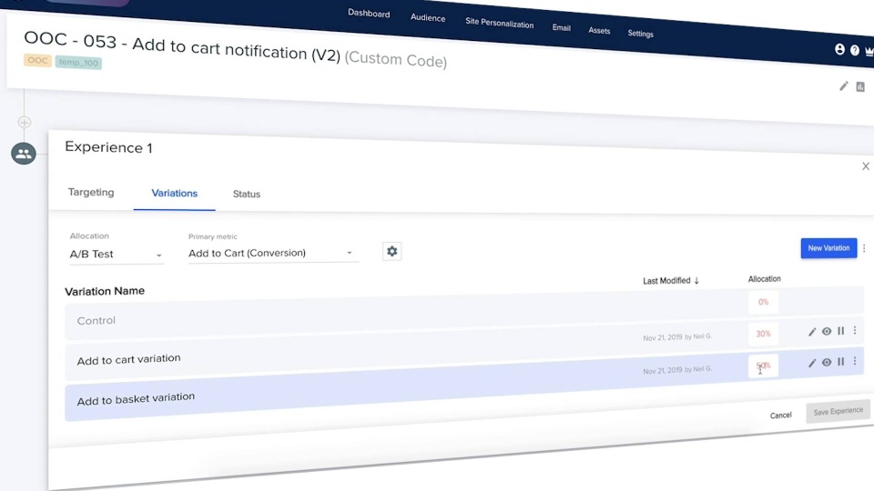Pause the Add to cart variation

coord(841,331)
